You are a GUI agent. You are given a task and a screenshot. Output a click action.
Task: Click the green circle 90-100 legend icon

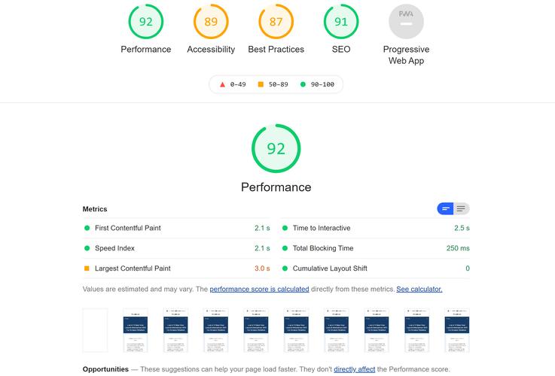pos(303,84)
